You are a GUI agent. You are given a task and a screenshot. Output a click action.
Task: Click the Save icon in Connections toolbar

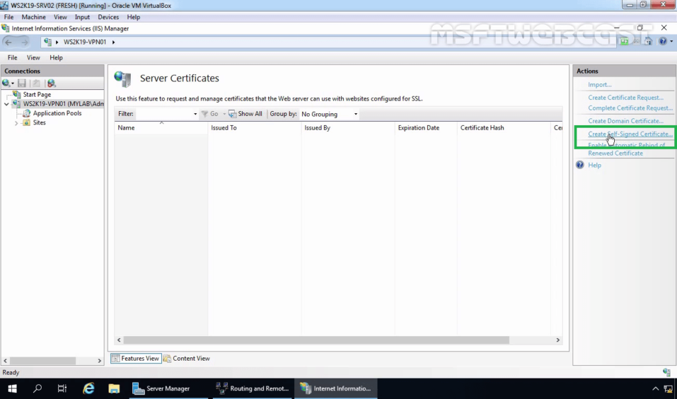[x=22, y=83]
